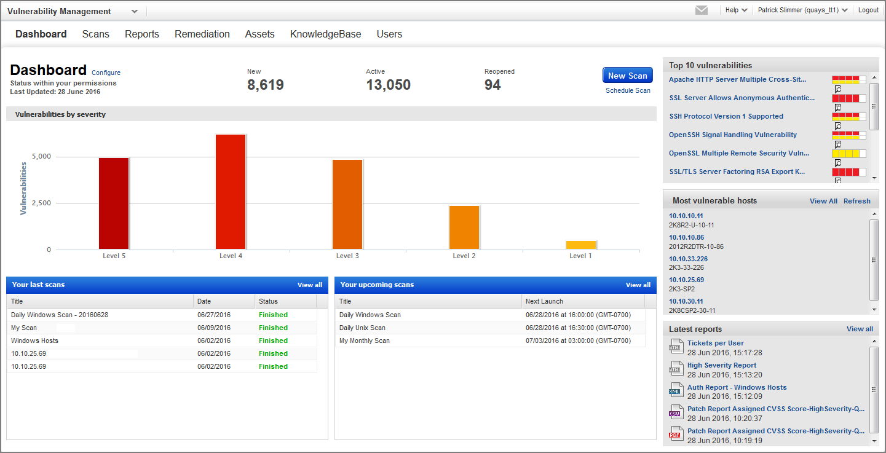Click magnifier icon under OpenSSL Multiple Remote Security
Screen dimensions: 886x453
pyautogui.click(x=837, y=163)
